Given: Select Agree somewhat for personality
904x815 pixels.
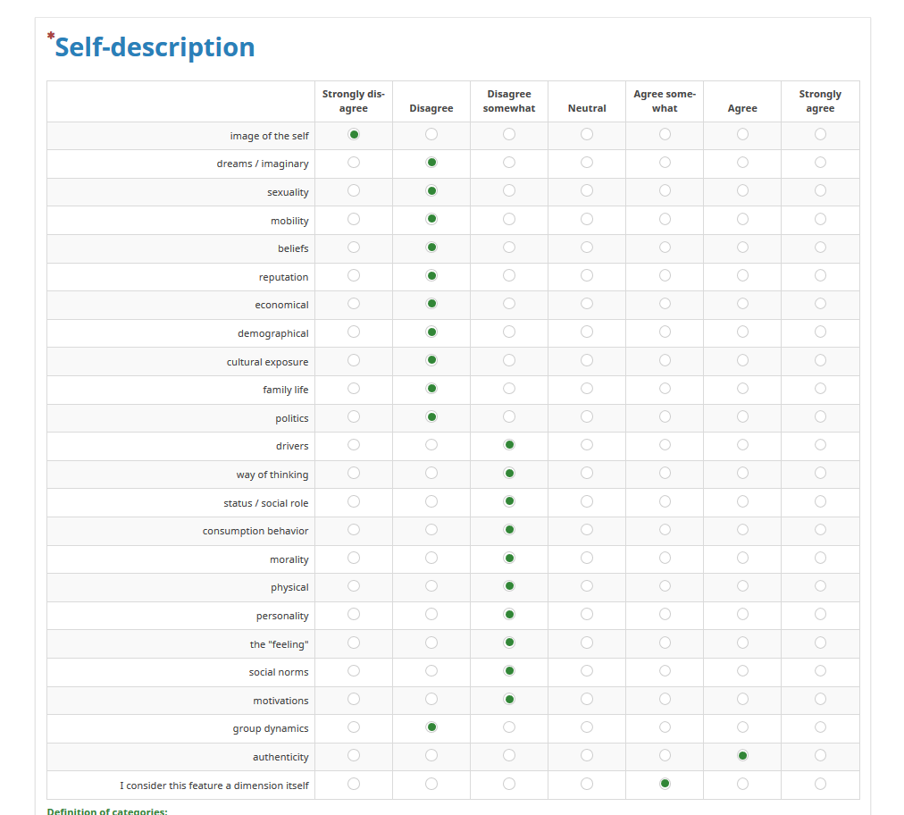Looking at the screenshot, I should point(665,614).
